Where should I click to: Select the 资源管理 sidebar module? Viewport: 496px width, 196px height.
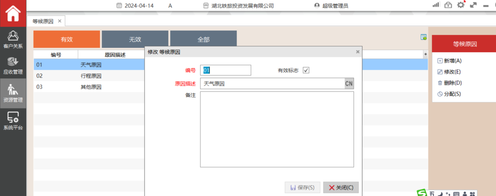(13, 93)
